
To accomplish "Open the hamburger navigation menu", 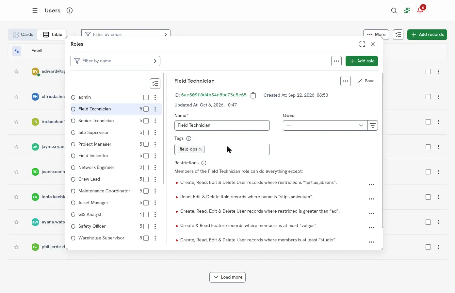I will coord(35,10).
